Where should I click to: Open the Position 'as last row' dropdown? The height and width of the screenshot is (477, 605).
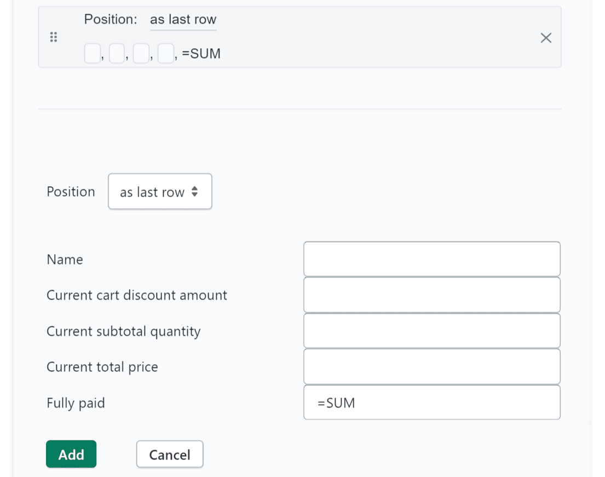coord(160,192)
